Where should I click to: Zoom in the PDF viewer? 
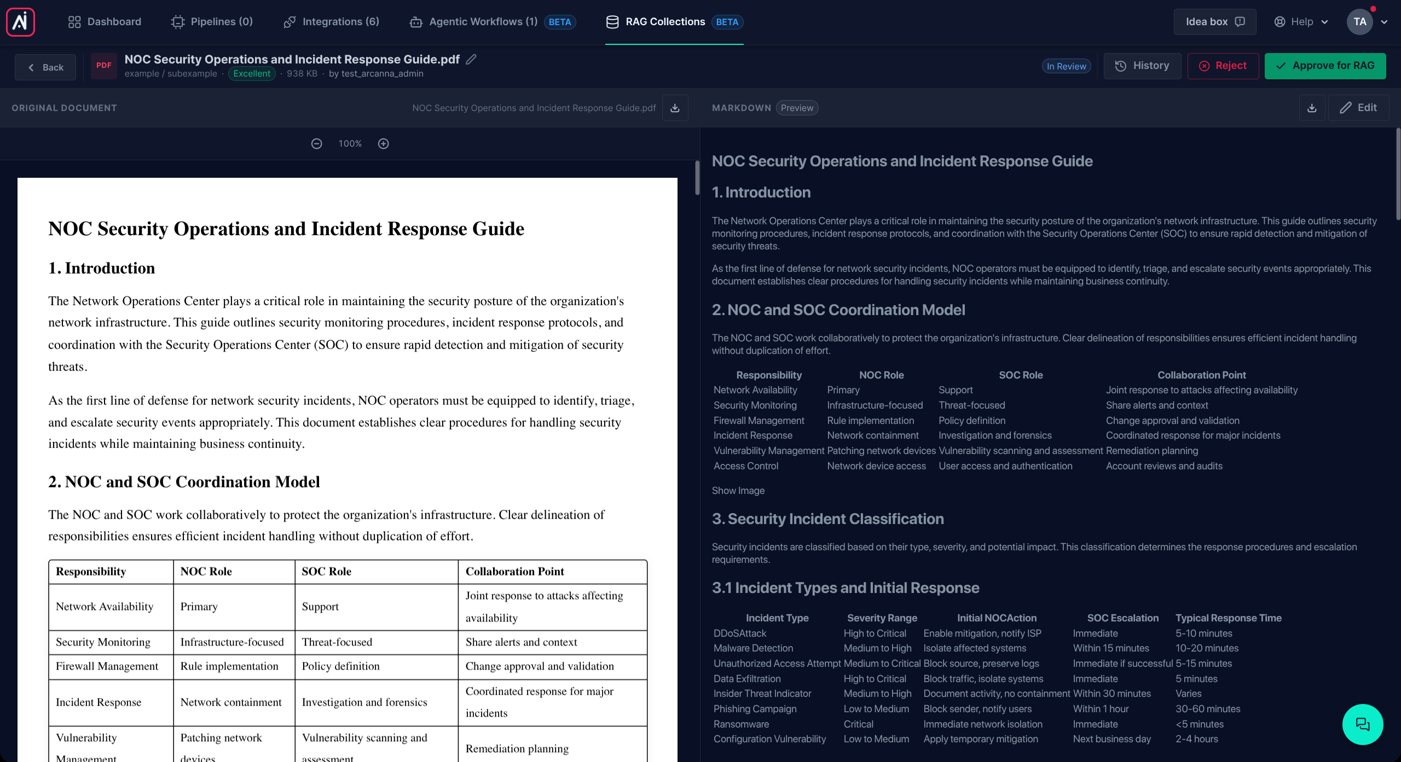point(384,143)
